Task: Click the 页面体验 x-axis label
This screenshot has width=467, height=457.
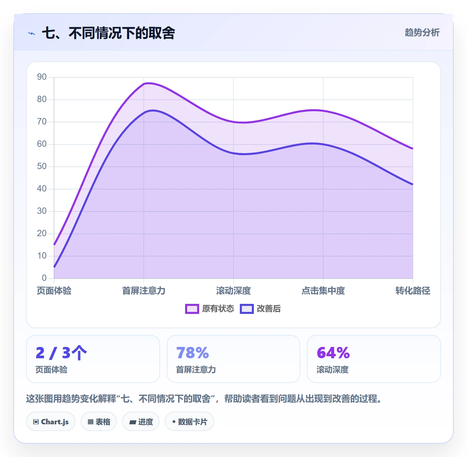Action: click(x=54, y=291)
